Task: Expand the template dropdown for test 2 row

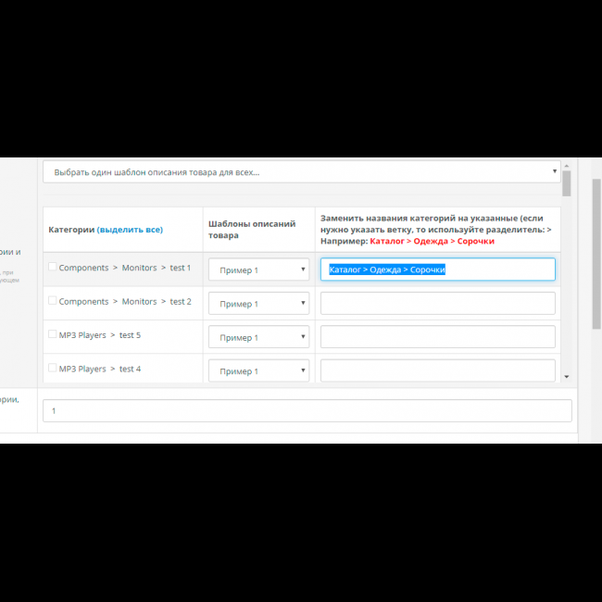Action: (x=258, y=304)
